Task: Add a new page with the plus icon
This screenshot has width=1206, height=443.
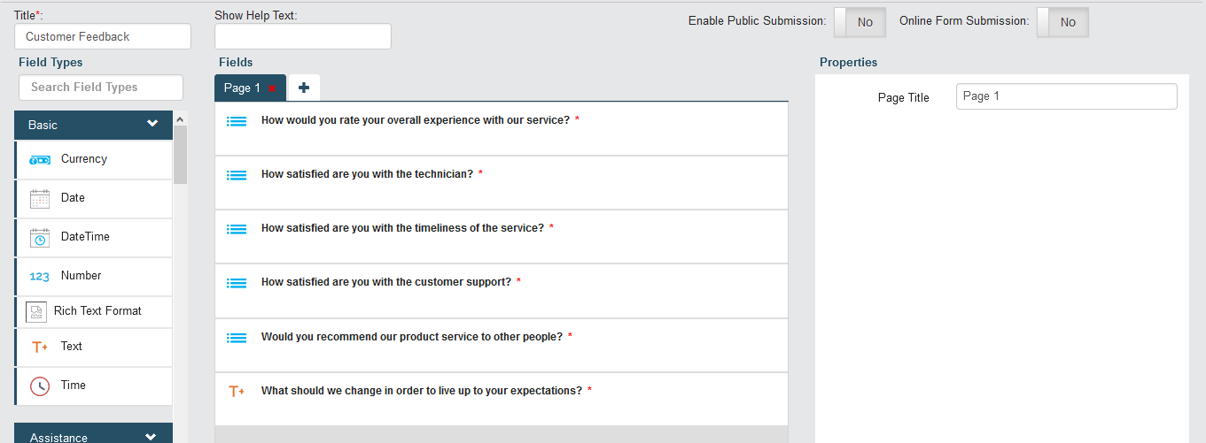Action: point(304,88)
